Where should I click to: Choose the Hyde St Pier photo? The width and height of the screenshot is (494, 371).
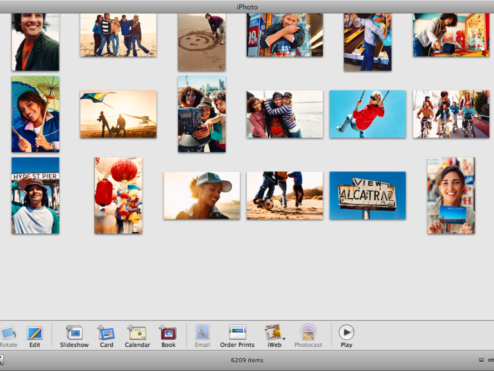[x=35, y=195]
